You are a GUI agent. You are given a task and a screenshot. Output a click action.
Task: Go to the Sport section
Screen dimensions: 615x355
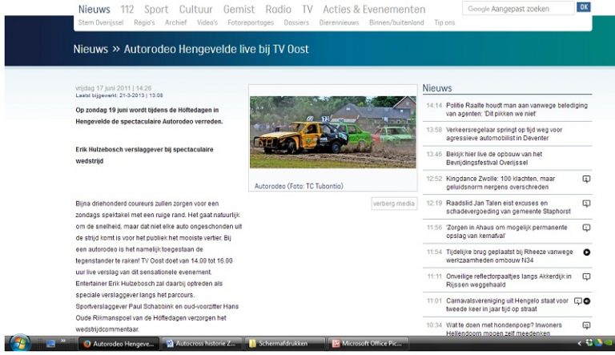pos(156,9)
